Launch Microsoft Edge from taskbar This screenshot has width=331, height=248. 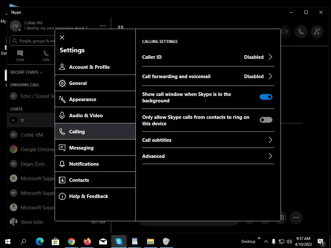click(39, 242)
